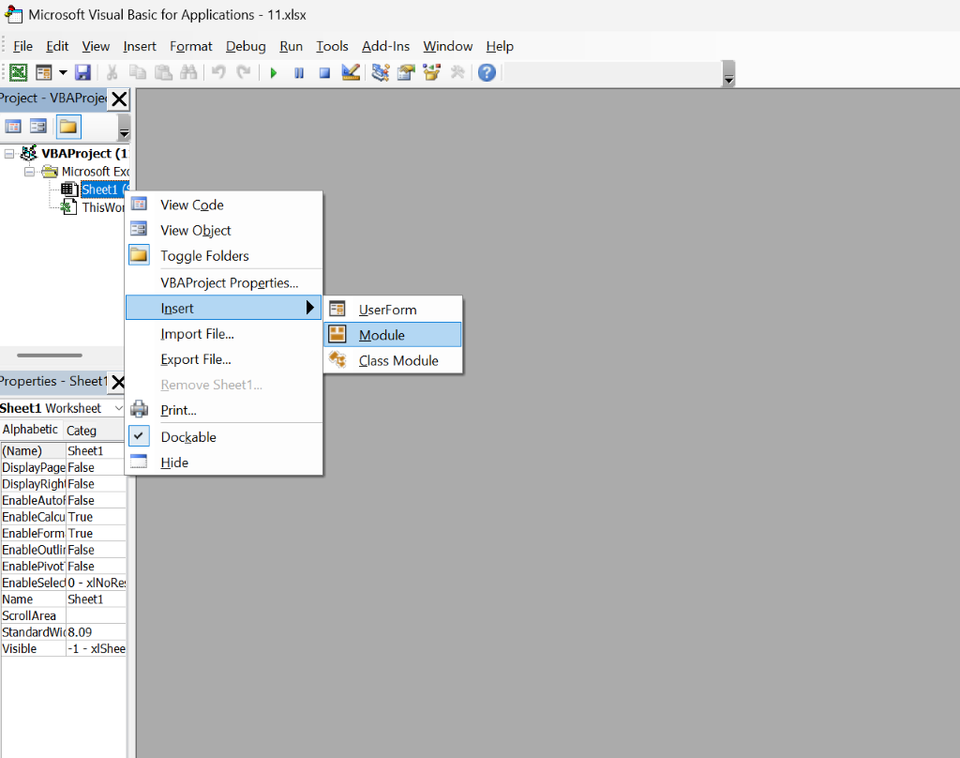The width and height of the screenshot is (960, 758).
Task: Click the Redo arrow toolbar icon
Action: [x=244, y=73]
